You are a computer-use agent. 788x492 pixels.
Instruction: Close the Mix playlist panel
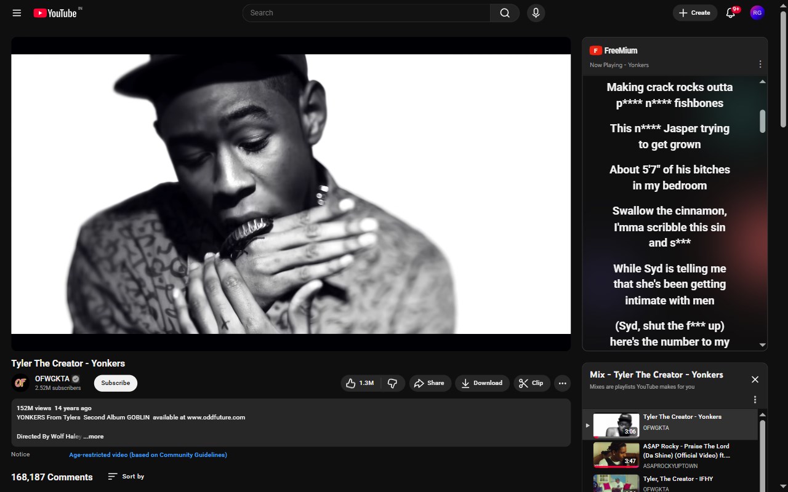[755, 379]
